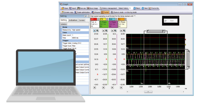This screenshot has width=200, height=104.
Task: Click the Screen copy tool
Action: pos(68,12)
